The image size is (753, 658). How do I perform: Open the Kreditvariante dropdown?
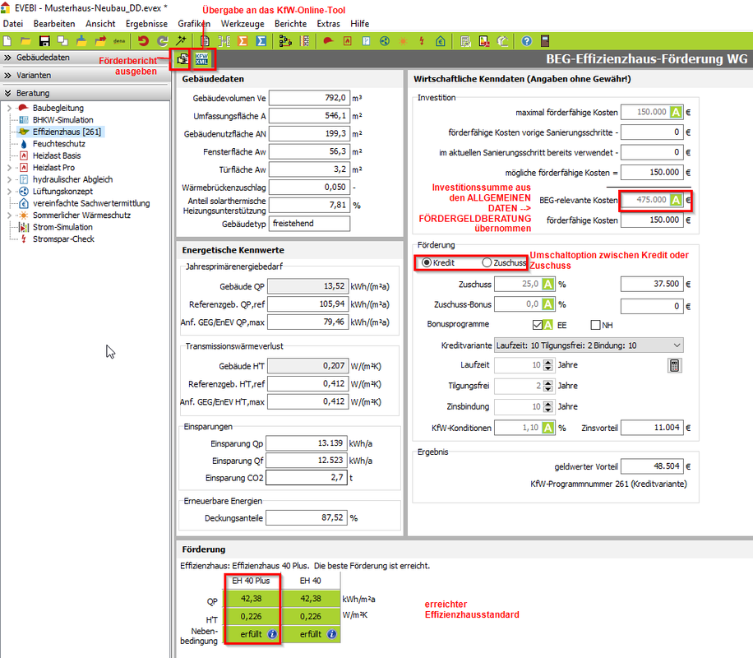coord(676,345)
